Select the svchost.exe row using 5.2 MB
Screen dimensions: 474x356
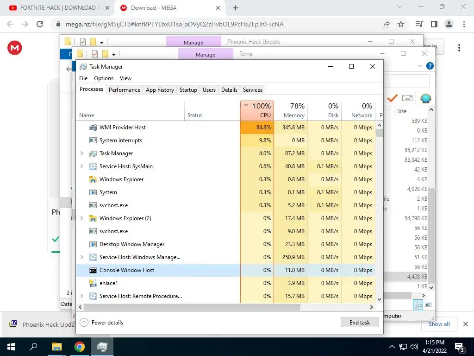(x=226, y=205)
